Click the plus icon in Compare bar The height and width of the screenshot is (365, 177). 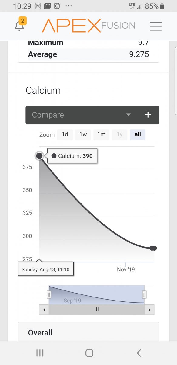click(x=148, y=115)
